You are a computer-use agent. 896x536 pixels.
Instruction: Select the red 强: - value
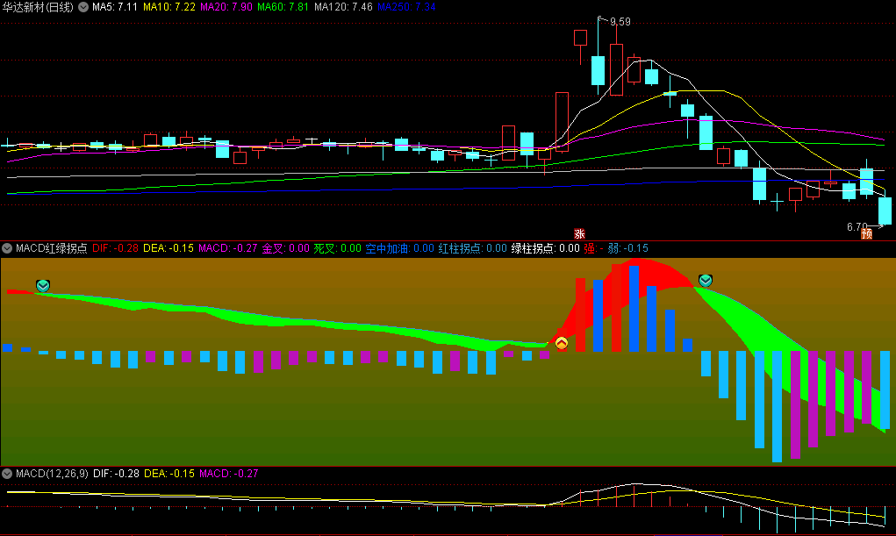coord(594,248)
